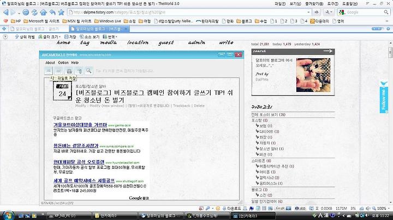Go forward with the browser forward arrow

[x=13, y=12]
